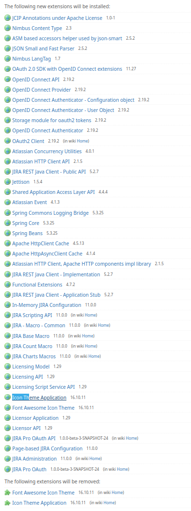This screenshot has width=191, height=511.
Task: Follow the Home wiki link in JIRA Pro OAuth API row
Action: point(132,439)
